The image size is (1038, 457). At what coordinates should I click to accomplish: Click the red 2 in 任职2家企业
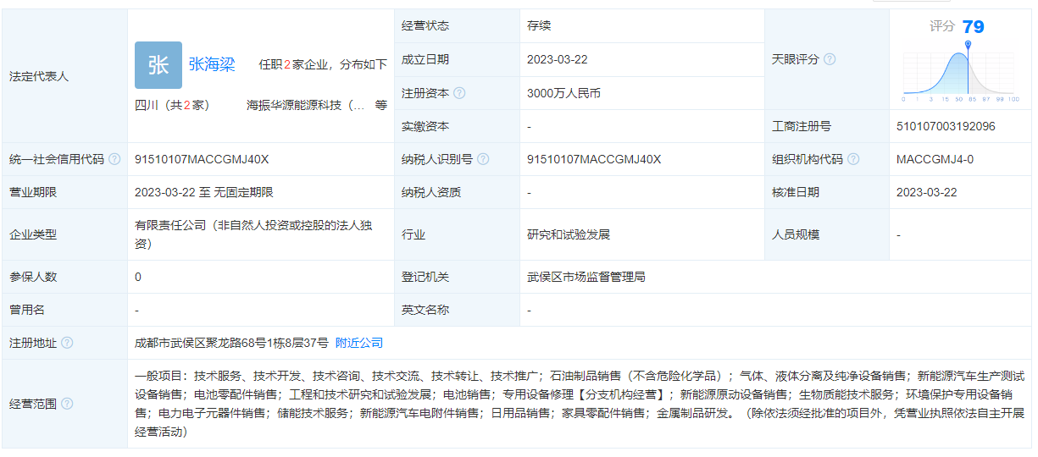tap(286, 65)
